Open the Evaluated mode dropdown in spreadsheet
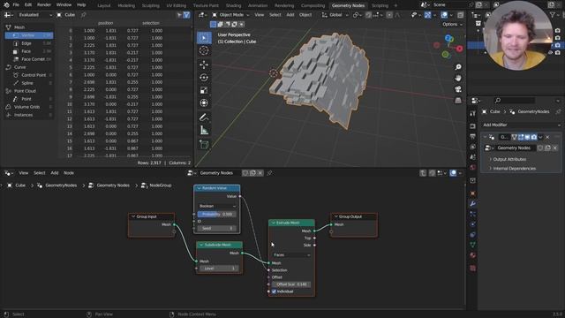Screen dimensions: 565x318 coord(34,15)
